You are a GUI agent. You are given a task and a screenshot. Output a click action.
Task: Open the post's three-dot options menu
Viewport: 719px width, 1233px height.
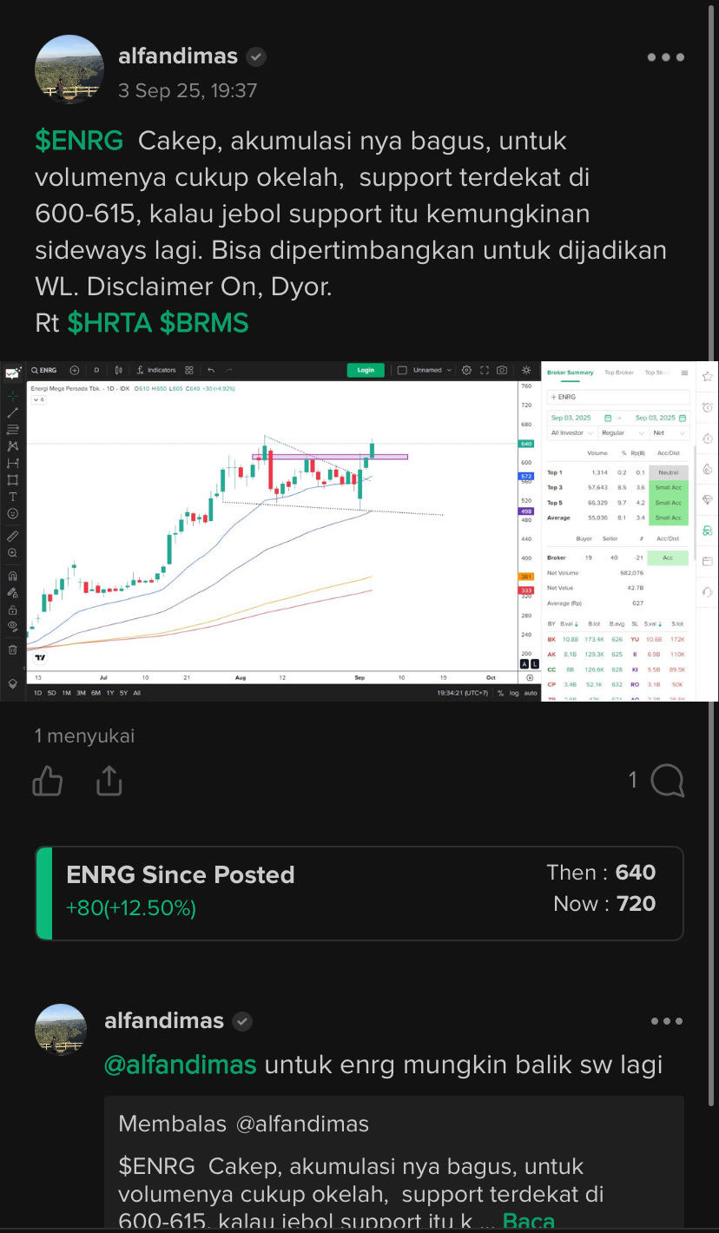[x=666, y=57]
